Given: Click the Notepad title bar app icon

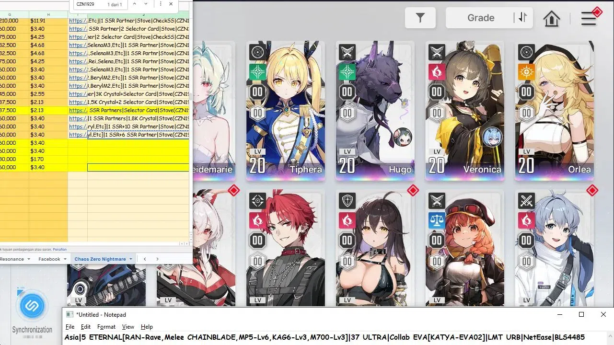Looking at the screenshot, I should (x=70, y=314).
